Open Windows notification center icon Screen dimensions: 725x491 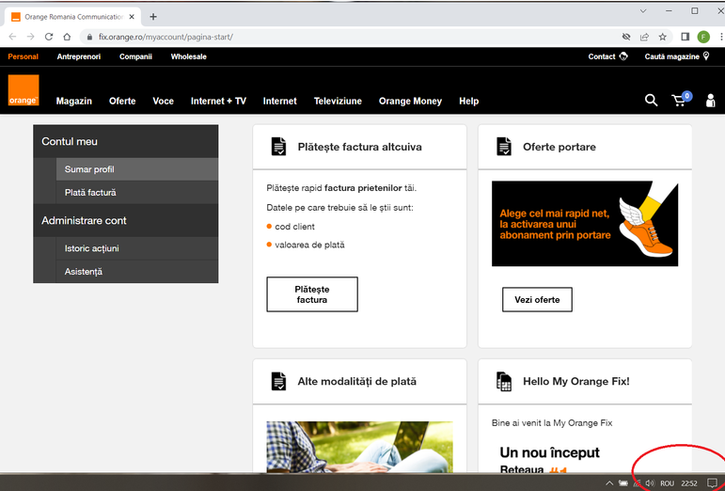(x=713, y=483)
